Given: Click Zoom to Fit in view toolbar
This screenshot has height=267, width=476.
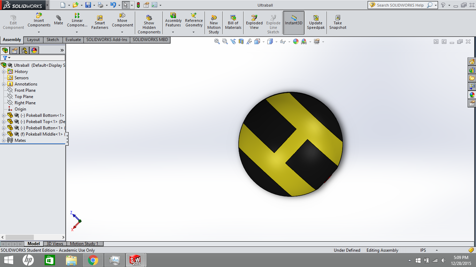Looking at the screenshot, I should click(217, 41).
